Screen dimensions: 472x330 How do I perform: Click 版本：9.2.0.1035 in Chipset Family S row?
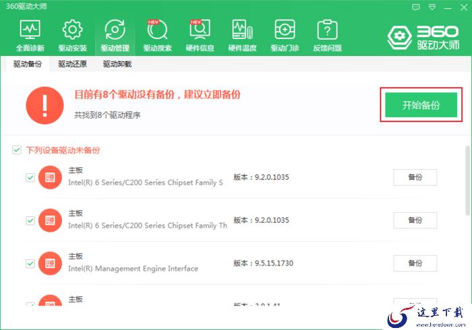pos(261,177)
